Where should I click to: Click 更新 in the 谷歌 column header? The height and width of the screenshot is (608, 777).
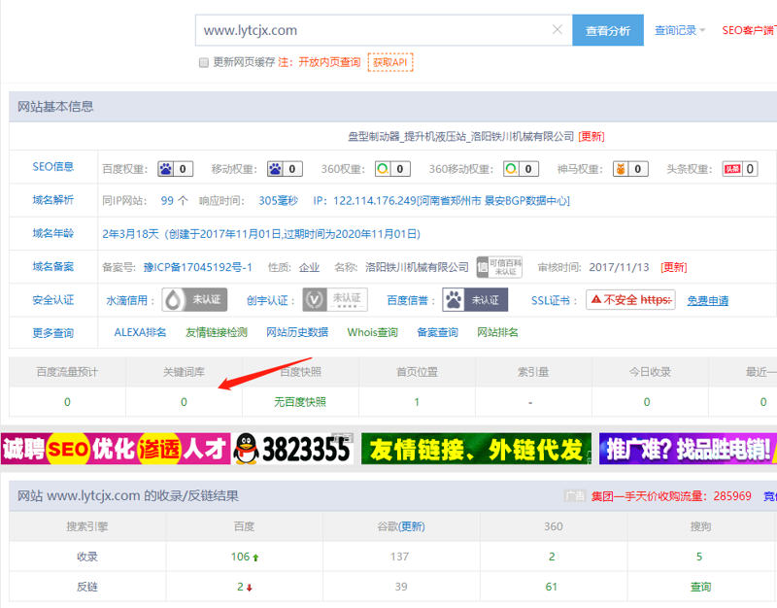413,526
